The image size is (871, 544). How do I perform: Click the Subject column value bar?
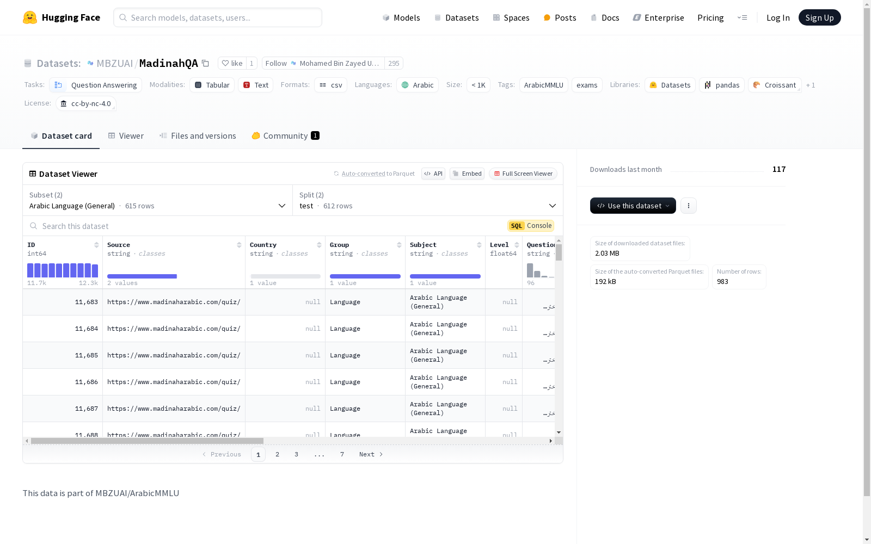tap(445, 276)
